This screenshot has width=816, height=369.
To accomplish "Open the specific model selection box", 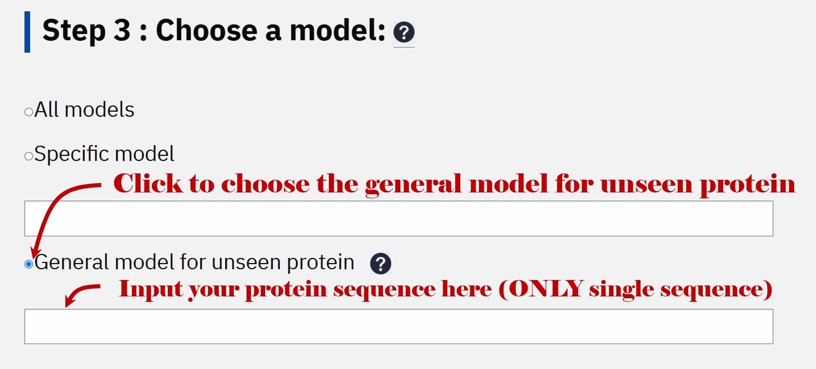I will coord(398,218).
